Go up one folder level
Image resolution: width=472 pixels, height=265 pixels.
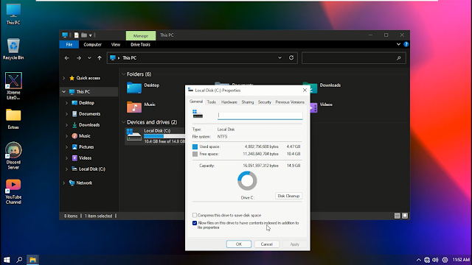[x=100, y=58]
